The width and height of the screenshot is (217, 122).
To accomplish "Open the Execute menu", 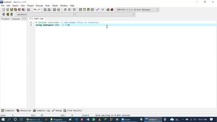I will coord(39,6).
